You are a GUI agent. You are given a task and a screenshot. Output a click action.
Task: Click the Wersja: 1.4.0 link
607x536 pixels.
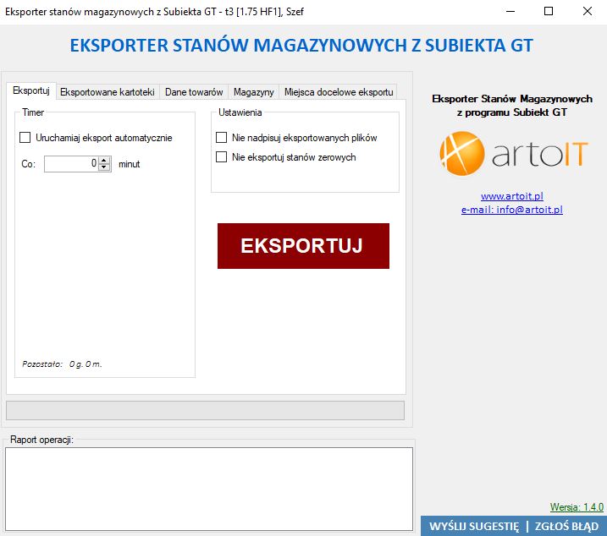[x=577, y=507]
